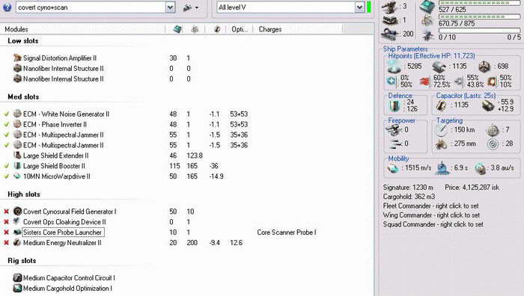The height and width of the screenshot is (296, 524).
Task: Click the capacitor column header icon
Action: (x=217, y=29)
